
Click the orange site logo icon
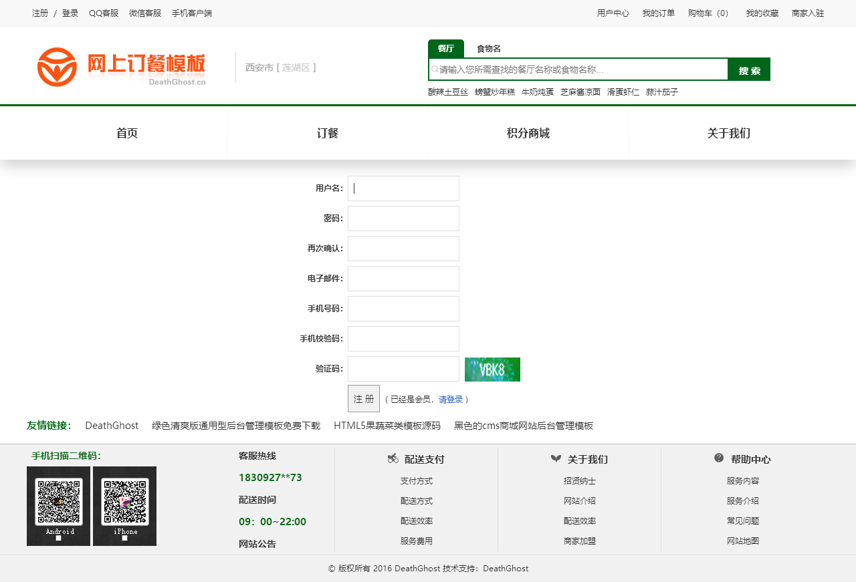pyautogui.click(x=57, y=67)
